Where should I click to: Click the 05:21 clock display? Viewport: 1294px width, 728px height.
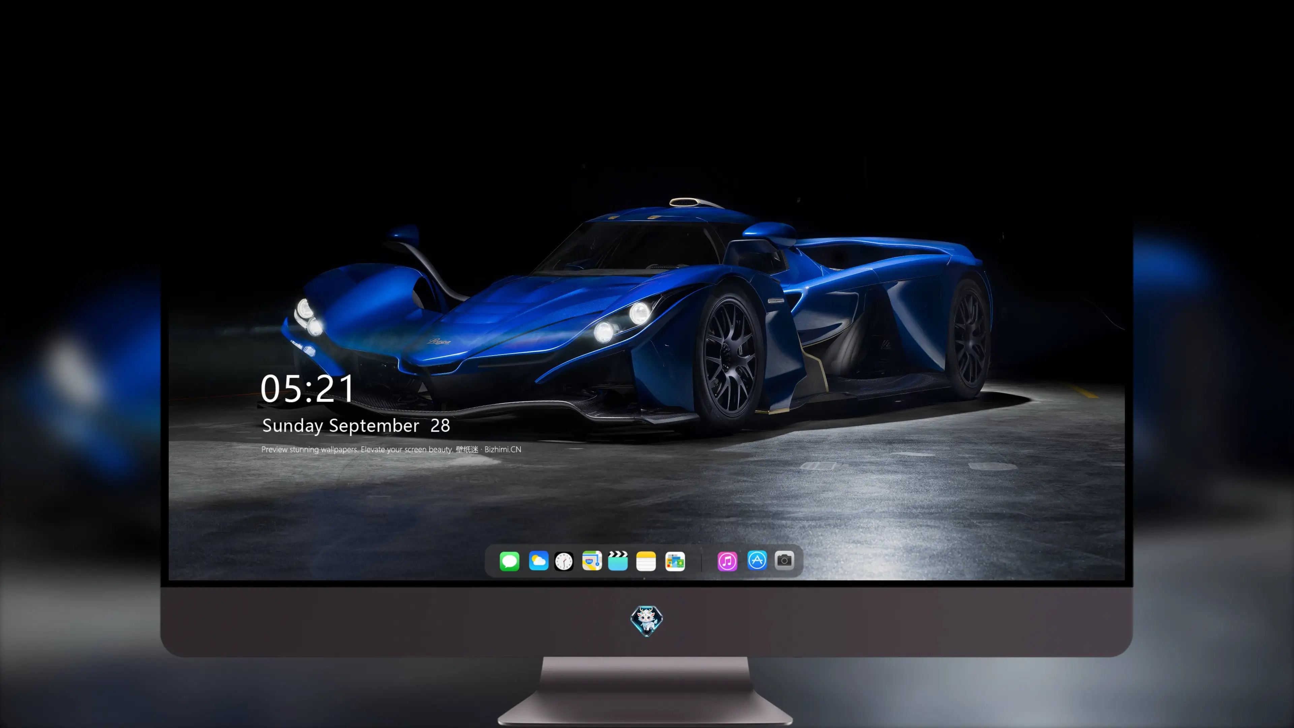click(x=307, y=389)
